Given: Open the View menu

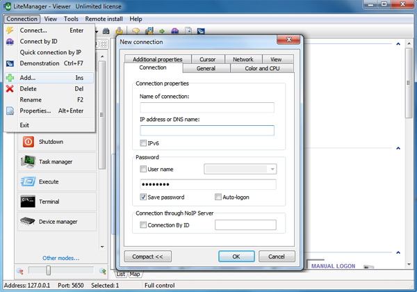Looking at the screenshot, I should coord(51,19).
